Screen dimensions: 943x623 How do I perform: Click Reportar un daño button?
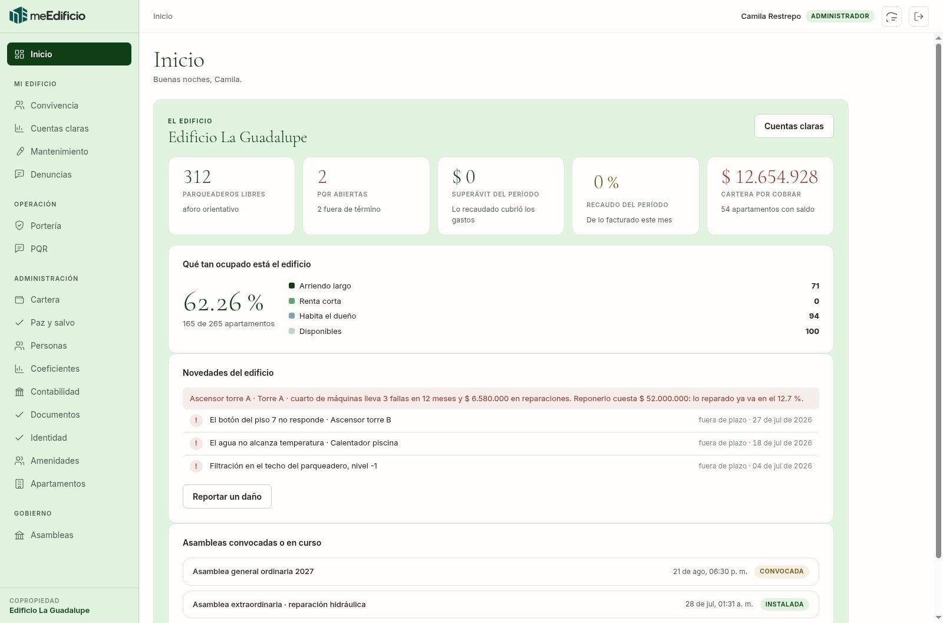click(227, 497)
